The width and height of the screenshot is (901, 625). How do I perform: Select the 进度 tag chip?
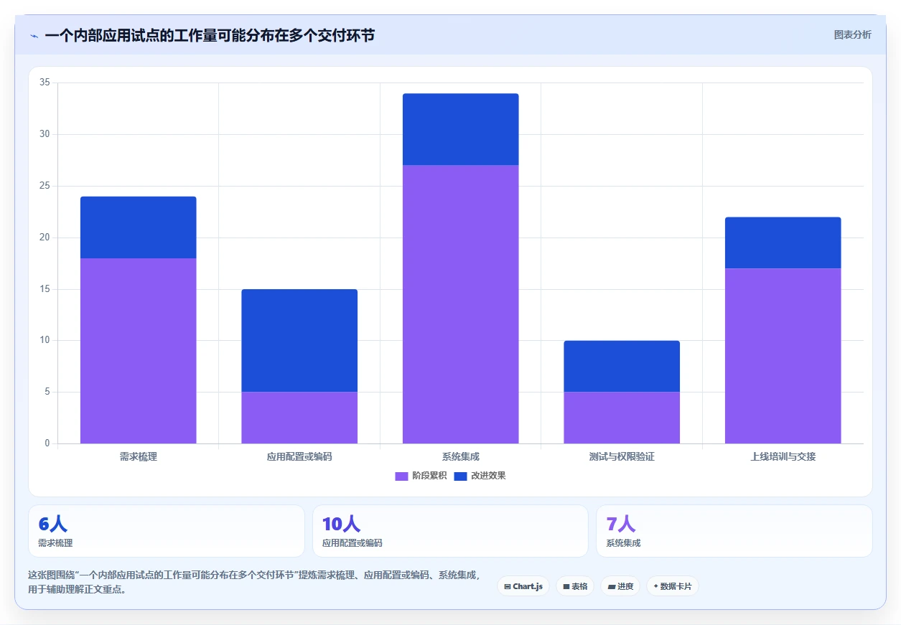(x=620, y=586)
